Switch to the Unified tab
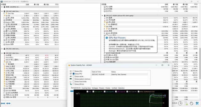Screen dimensions: 201x107 [114, 88]
